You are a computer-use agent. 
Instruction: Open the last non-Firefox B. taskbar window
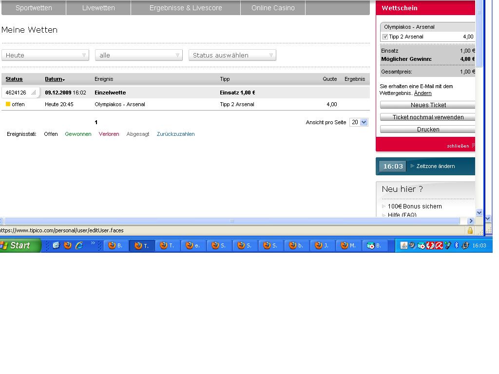click(x=374, y=245)
